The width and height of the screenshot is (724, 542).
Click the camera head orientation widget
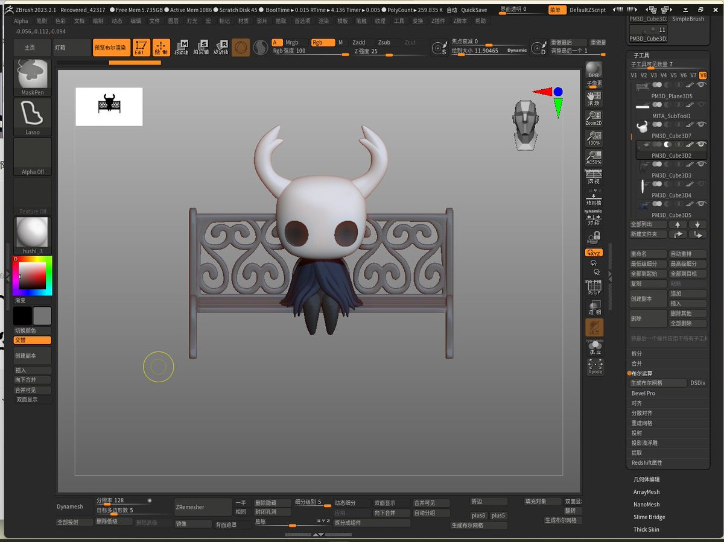[525, 125]
